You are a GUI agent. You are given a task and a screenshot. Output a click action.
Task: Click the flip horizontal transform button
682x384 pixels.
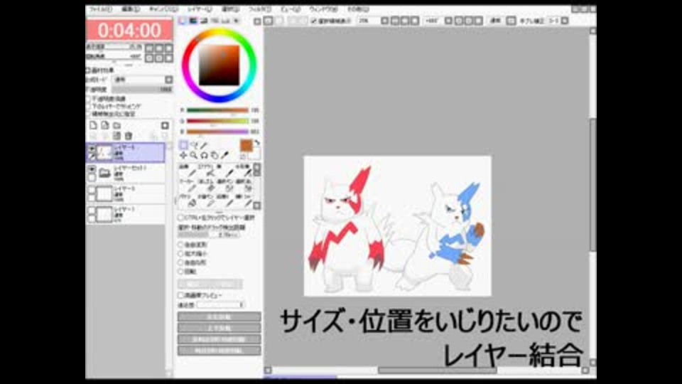(220, 316)
